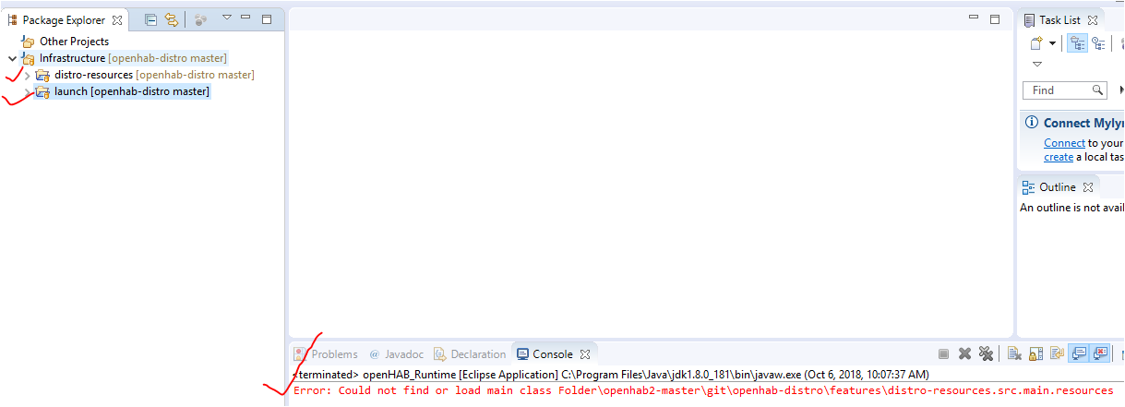Image resolution: width=1125 pixels, height=407 pixels.
Task: Minimize the Package Explorer view
Action: coord(245,18)
